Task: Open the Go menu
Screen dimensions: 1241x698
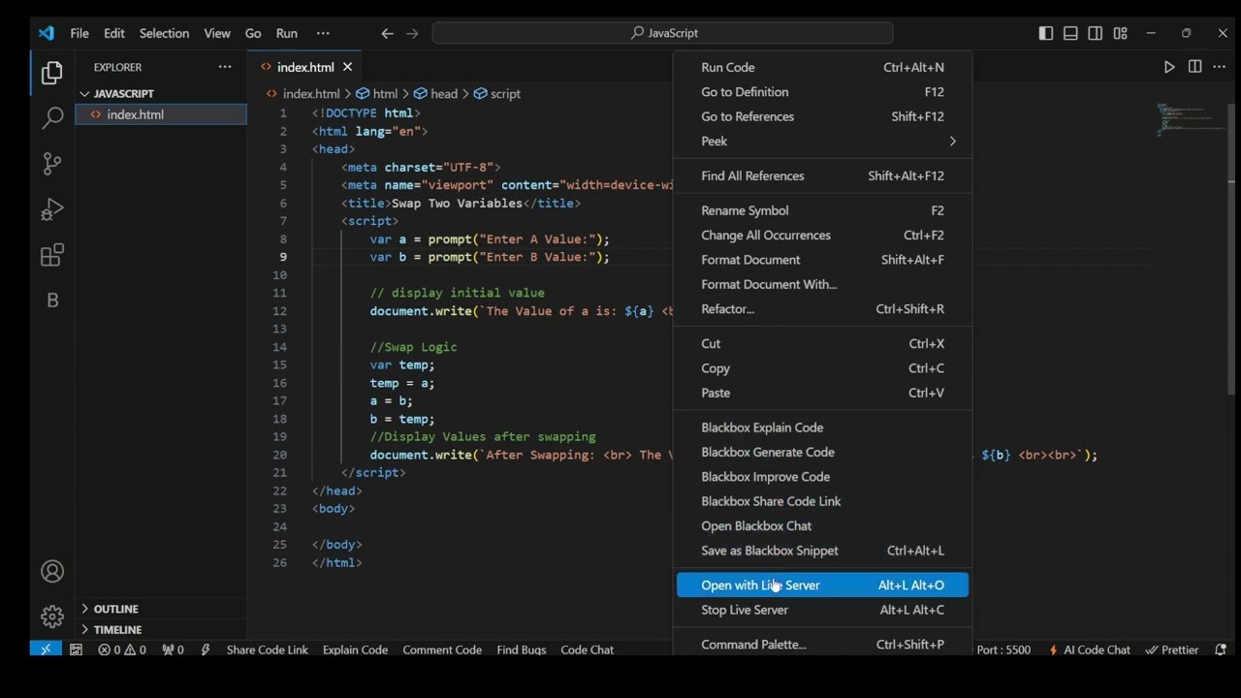Action: 253,33
